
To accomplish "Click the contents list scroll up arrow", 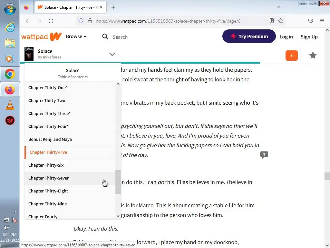I will tap(118, 84).
